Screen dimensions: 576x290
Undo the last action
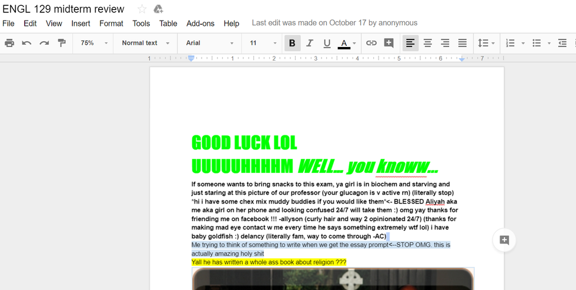pyautogui.click(x=26, y=43)
